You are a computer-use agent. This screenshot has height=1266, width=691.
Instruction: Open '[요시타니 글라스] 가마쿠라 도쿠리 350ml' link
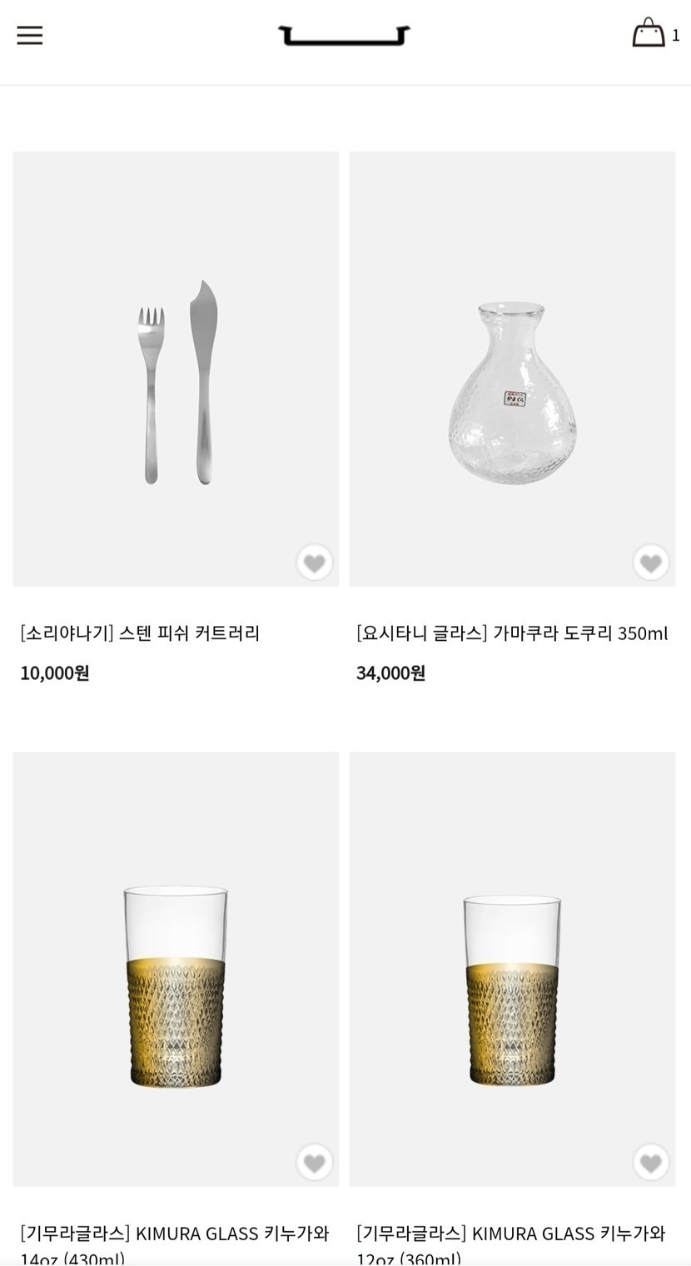tap(512, 633)
